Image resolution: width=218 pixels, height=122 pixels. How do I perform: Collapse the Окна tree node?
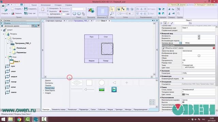coord(6,57)
